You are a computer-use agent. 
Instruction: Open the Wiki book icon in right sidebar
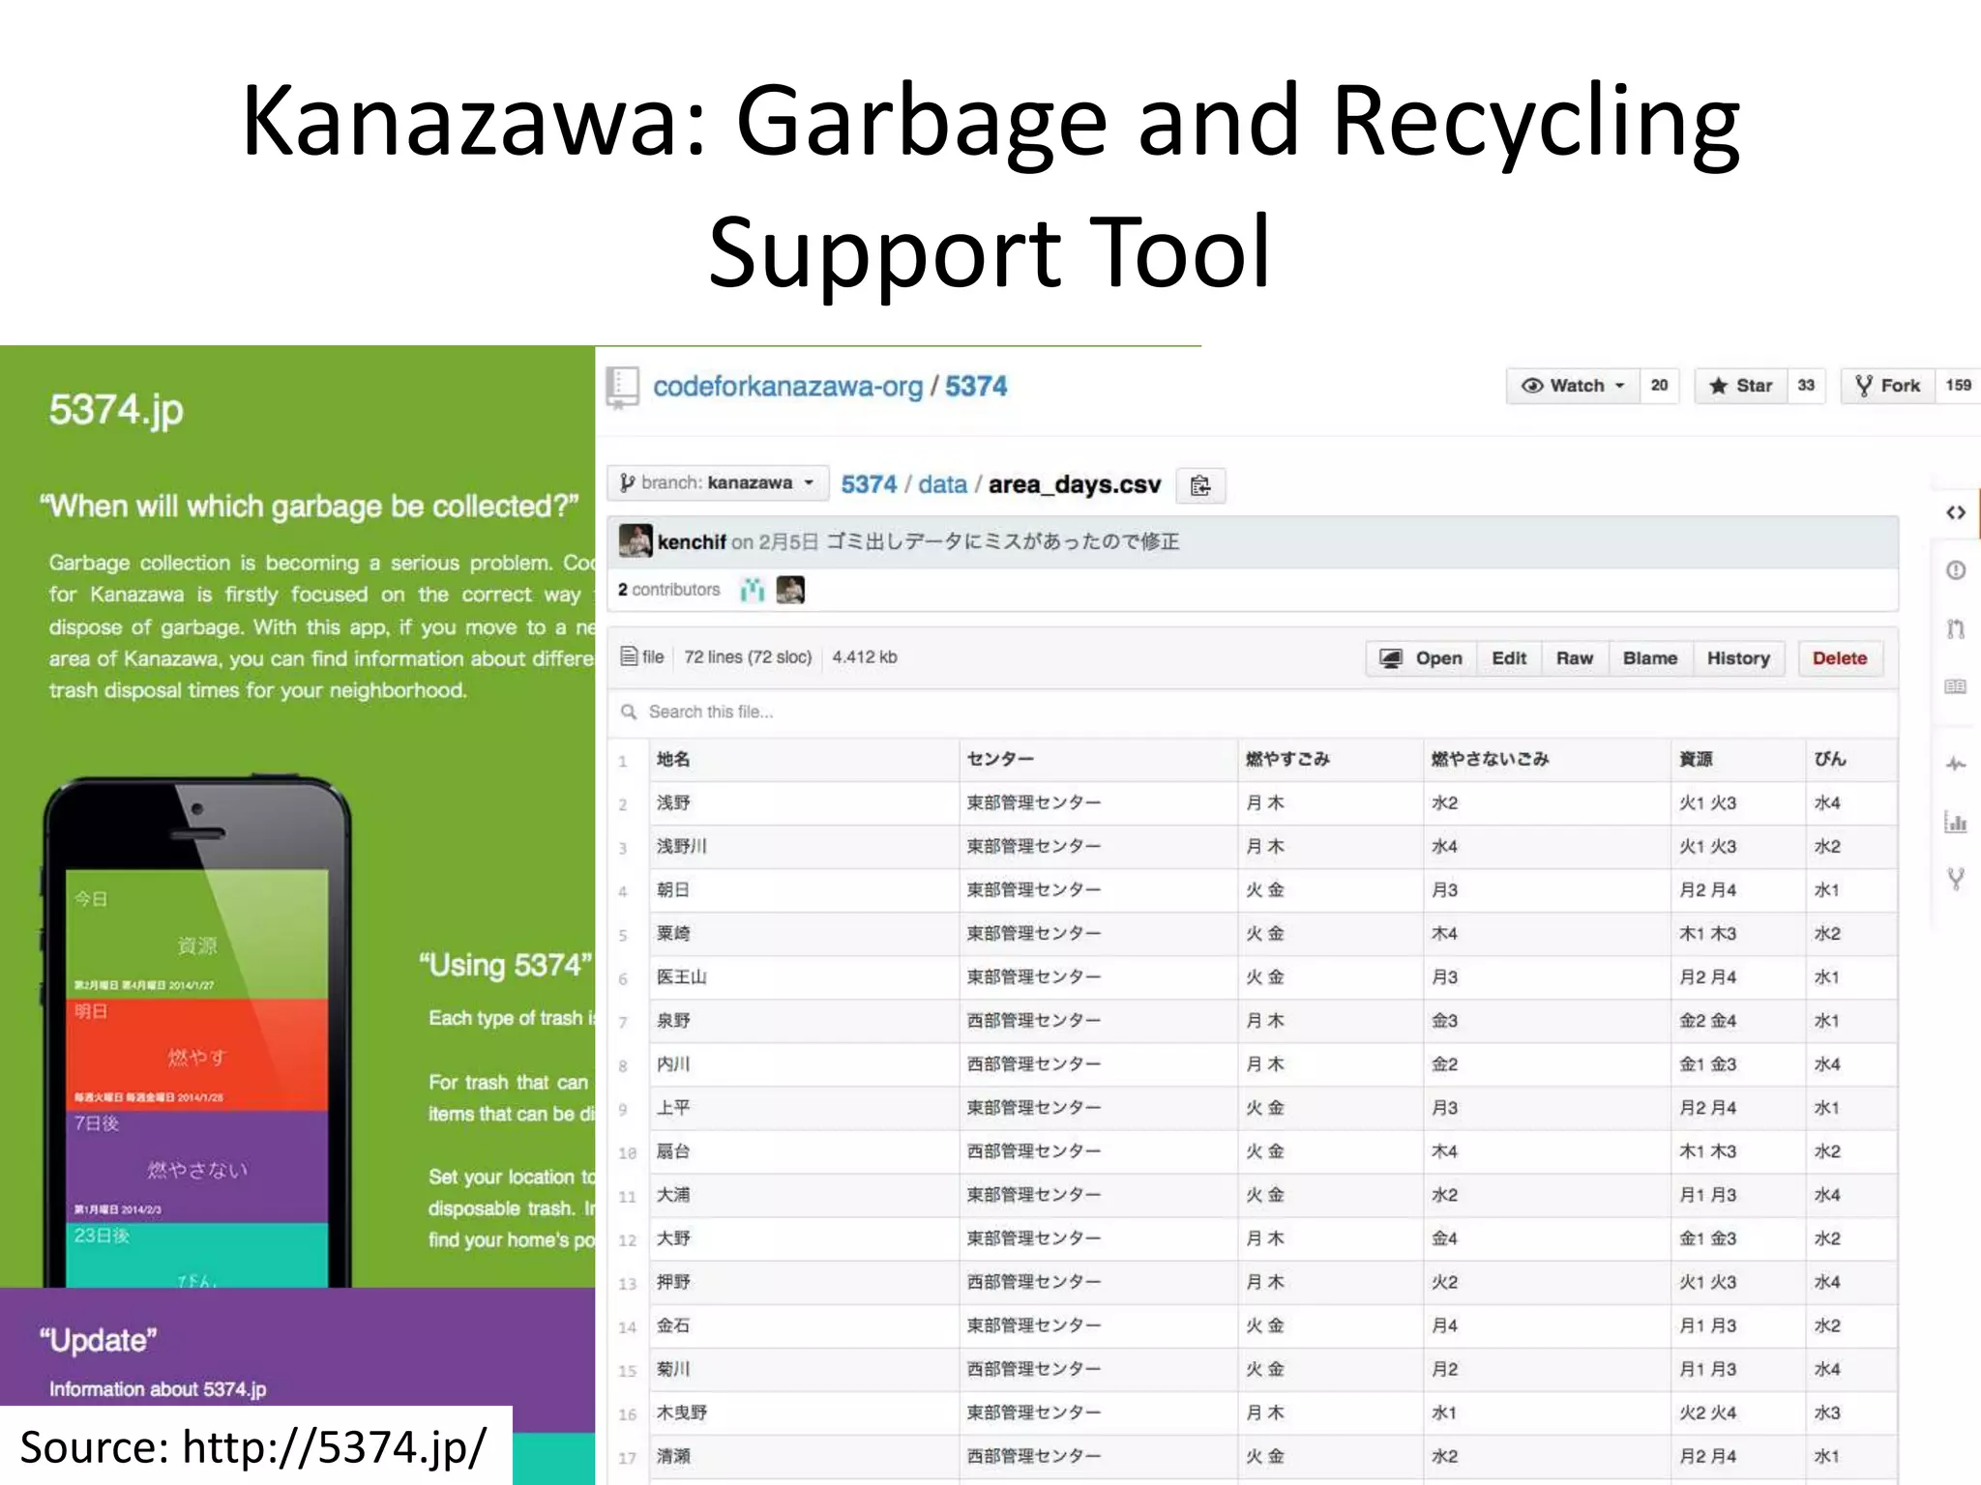coord(1956,686)
